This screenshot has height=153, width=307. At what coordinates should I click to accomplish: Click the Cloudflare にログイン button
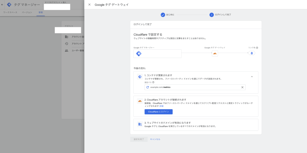159,112
